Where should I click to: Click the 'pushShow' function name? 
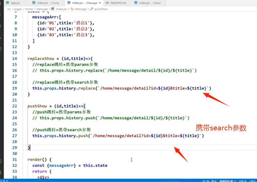[x=37, y=106]
